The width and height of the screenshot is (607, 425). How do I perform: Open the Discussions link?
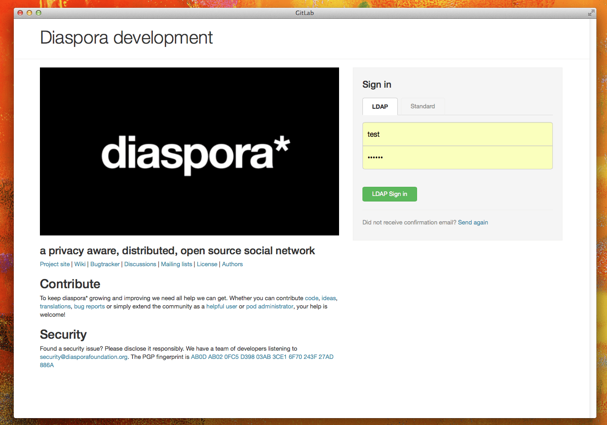point(140,264)
